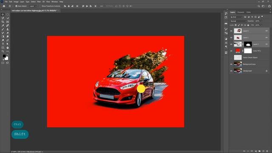Image resolution: width=272 pixels, height=153 pixels.
Task: Select the Brush tool
Action: 3,29
